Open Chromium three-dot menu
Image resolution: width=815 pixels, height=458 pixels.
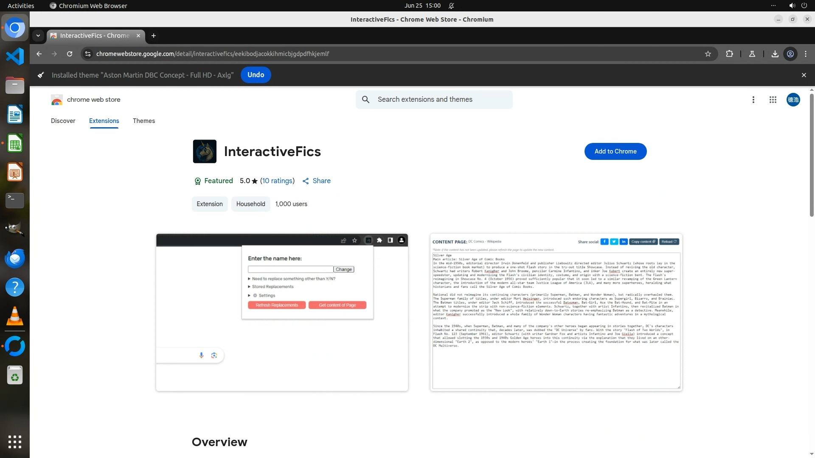click(806, 54)
